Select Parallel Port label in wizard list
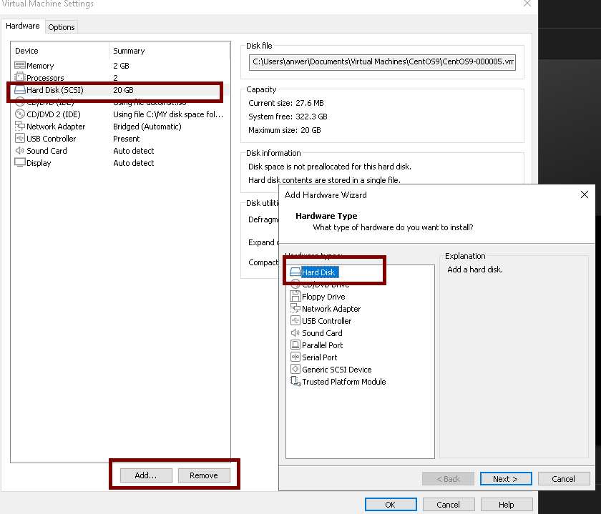Viewport: 601px width, 514px height. click(323, 345)
